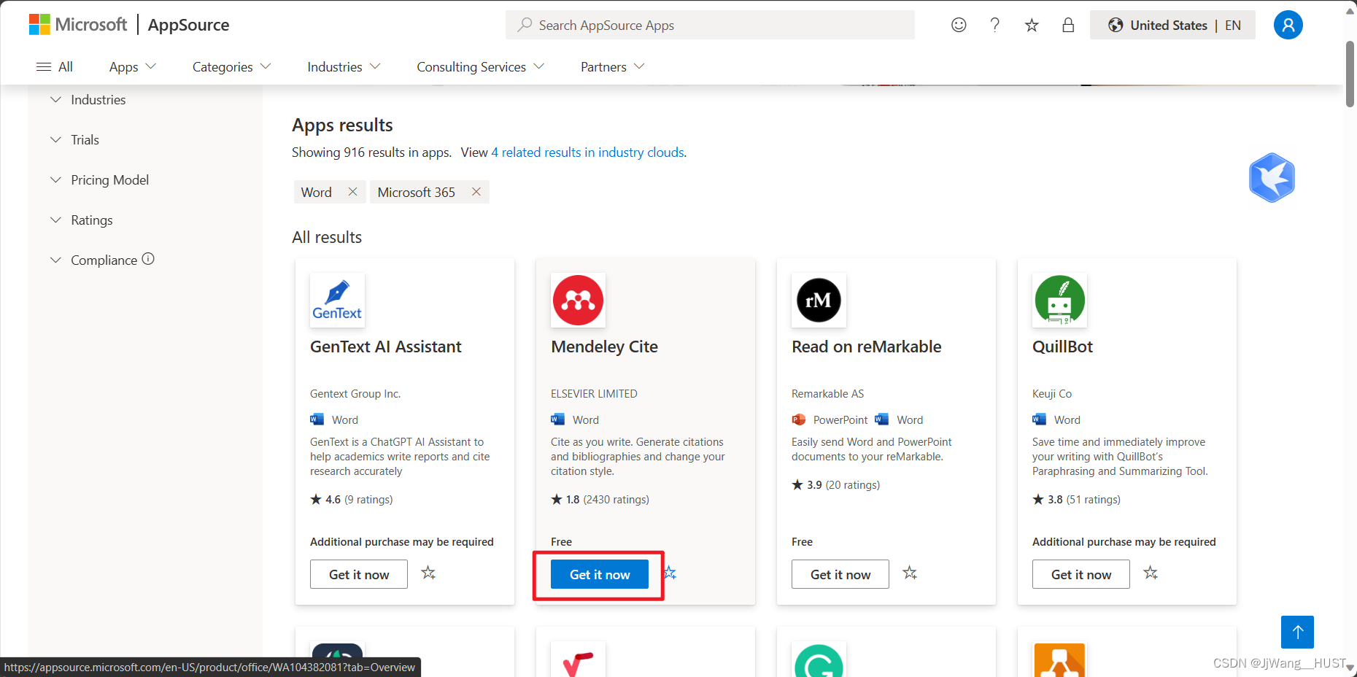Screen dimensions: 1357x677
Task: Save GenText AI Assistant to favorites
Action: 428,573
